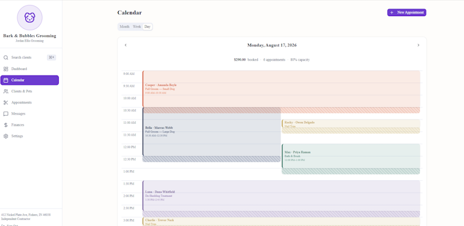Click the Clients & Pets people icon
The width and height of the screenshot is (464, 226).
[x=6, y=91]
